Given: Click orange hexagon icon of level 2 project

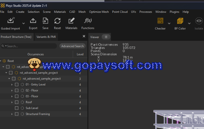Looking at the screenshot, I should [x=16, y=73].
